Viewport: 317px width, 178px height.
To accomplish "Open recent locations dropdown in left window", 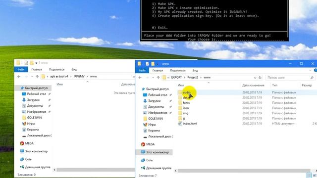I will (32, 77).
